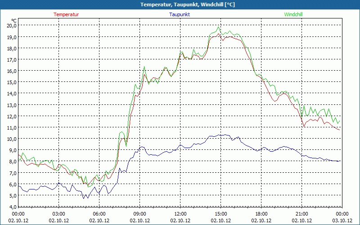Image resolution: width=360 pixels, height=225 pixels.
Task: Click the '5,0' y-axis value
Action: (13, 196)
